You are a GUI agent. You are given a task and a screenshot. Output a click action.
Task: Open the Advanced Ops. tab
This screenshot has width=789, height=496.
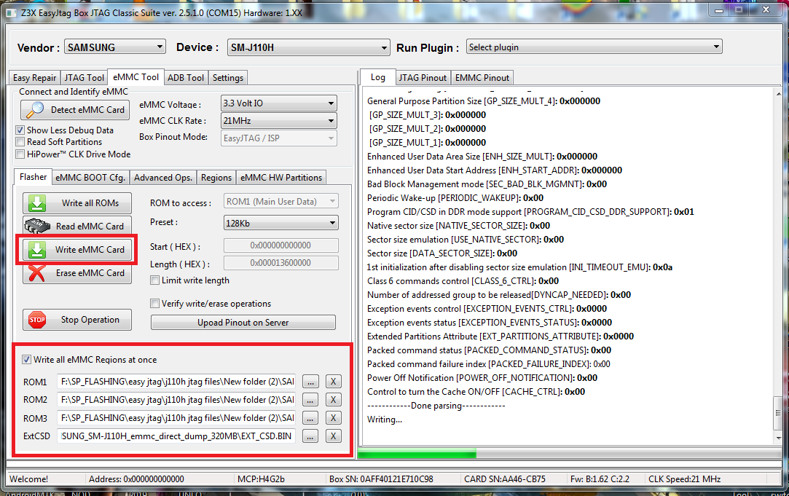pyautogui.click(x=162, y=178)
